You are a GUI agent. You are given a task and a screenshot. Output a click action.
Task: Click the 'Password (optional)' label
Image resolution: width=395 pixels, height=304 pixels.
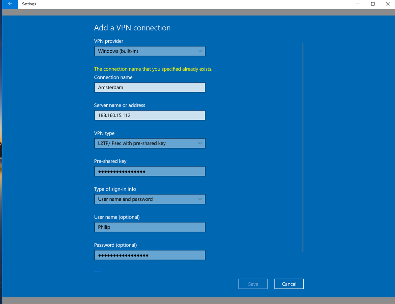(116, 245)
